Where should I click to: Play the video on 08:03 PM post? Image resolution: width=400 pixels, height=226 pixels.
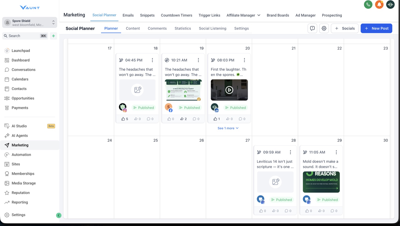229,90
